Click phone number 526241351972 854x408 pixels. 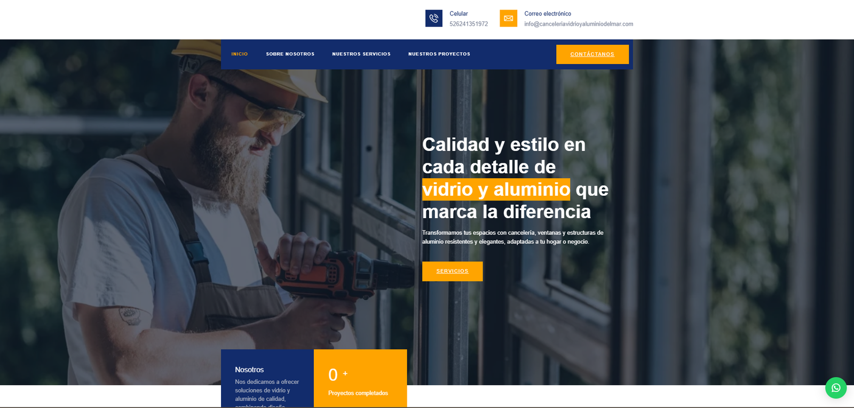point(469,24)
